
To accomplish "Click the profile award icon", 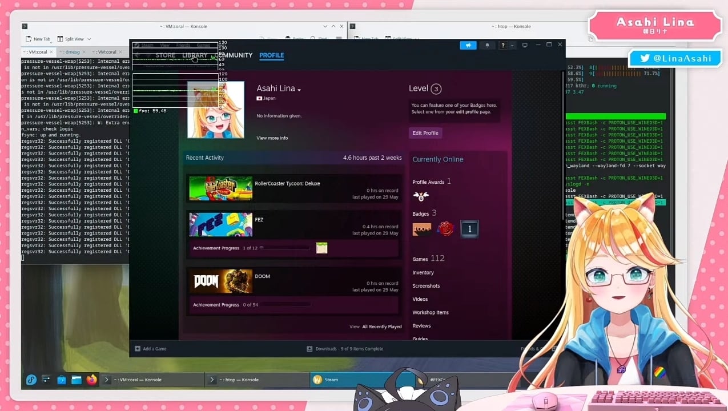I will click(x=421, y=196).
